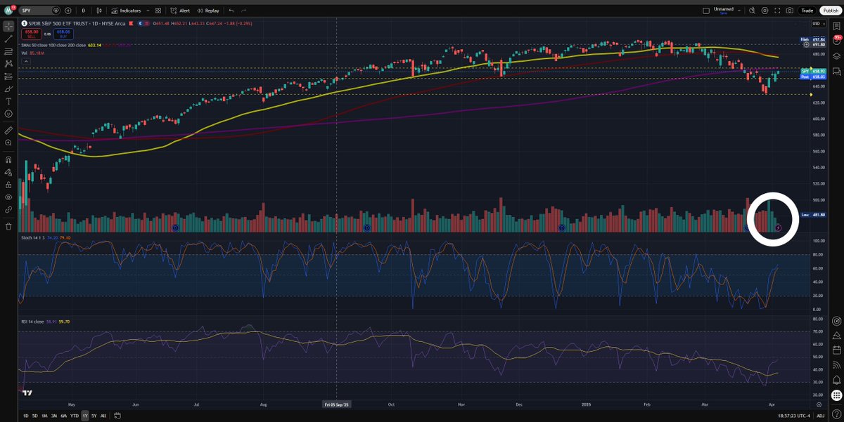The height and width of the screenshot is (422, 844).
Task: Open the patterns drawing tools
Action: [x=8, y=63]
